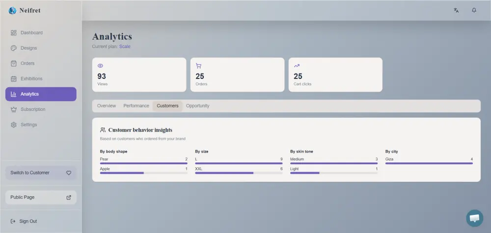Click the Current plan label
491x233 pixels.
pos(105,47)
